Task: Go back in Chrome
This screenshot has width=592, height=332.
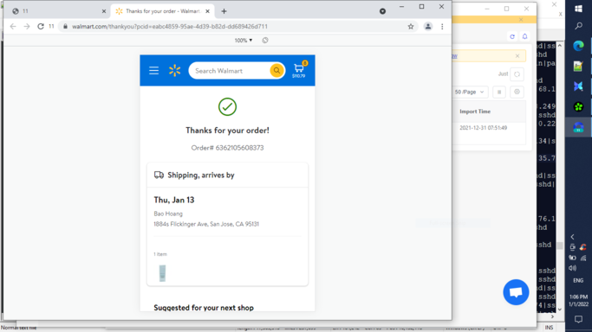Action: click(13, 26)
